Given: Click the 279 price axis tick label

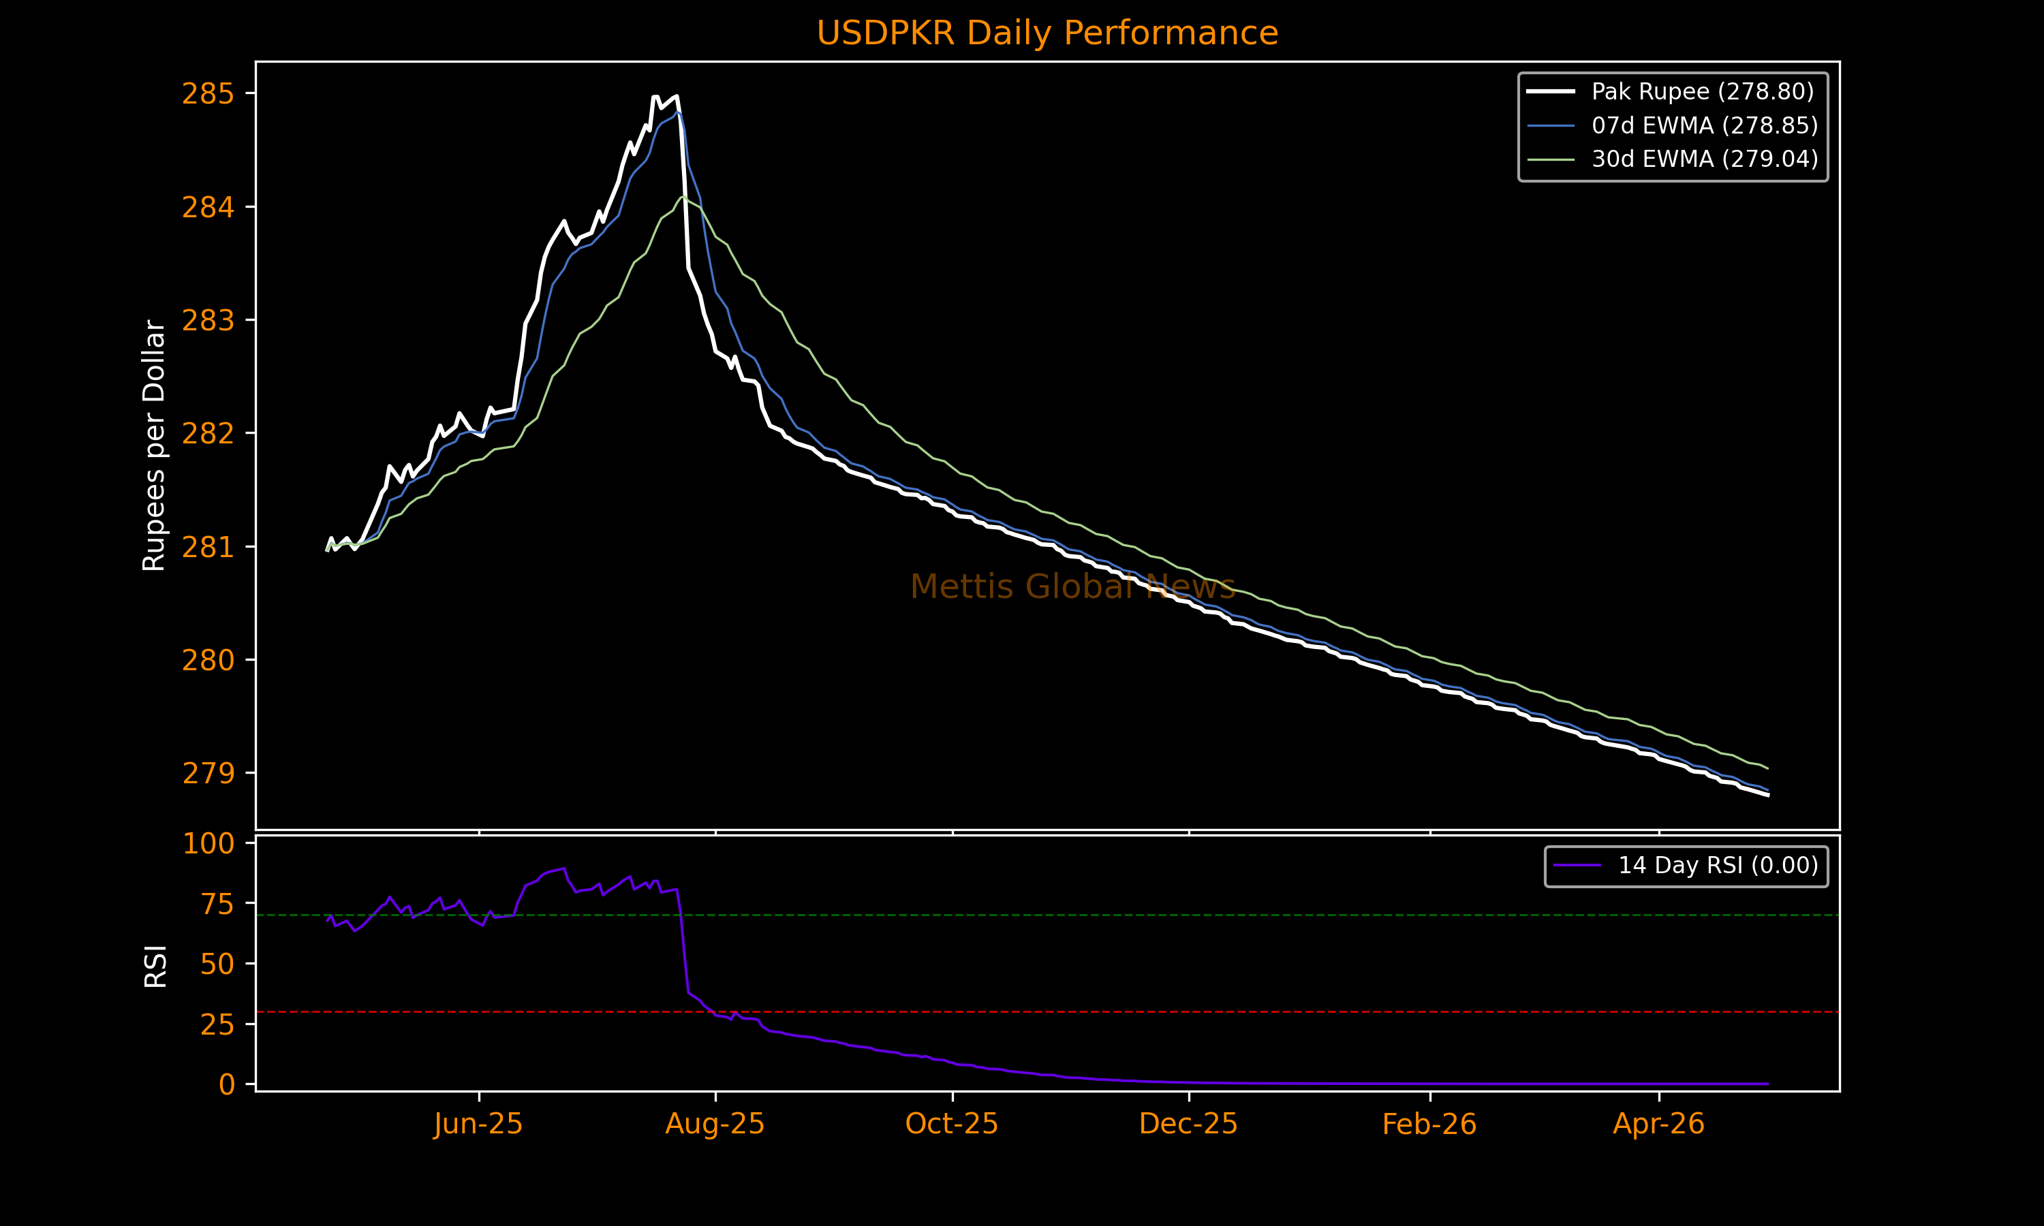Looking at the screenshot, I should pos(208,773).
